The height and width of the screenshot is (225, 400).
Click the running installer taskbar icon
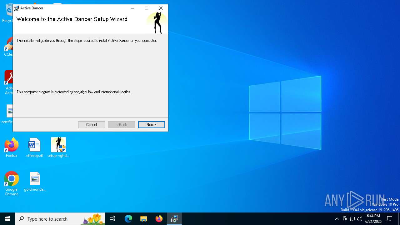point(174,219)
